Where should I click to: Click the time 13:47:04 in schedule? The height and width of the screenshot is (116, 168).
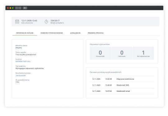109,91
